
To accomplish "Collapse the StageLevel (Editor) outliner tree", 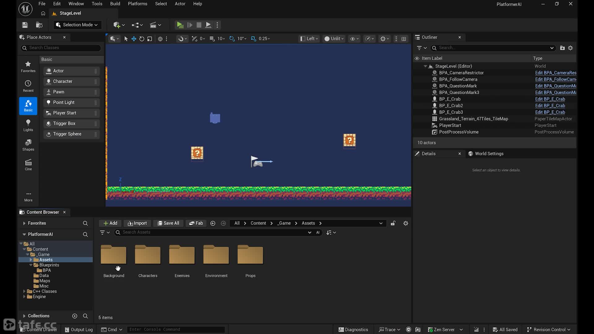I will [425, 66].
